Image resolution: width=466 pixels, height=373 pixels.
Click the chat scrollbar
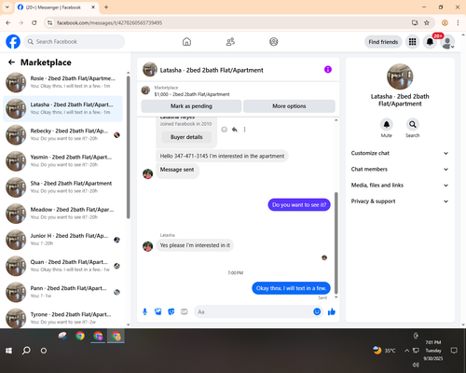336,242
